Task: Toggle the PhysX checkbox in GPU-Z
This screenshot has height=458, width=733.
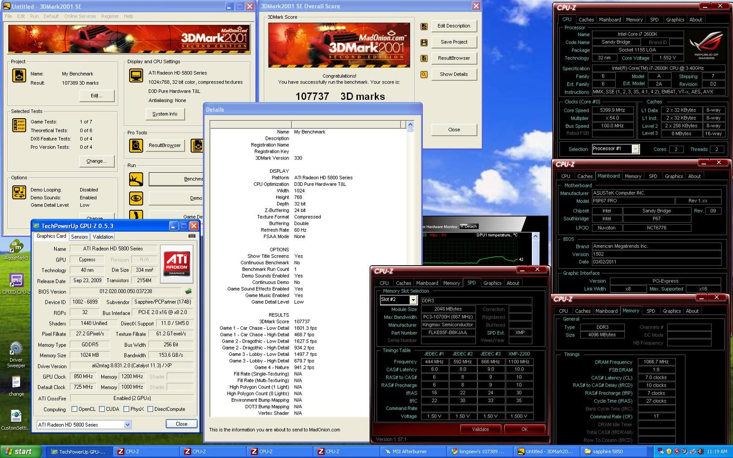Action: (x=126, y=409)
